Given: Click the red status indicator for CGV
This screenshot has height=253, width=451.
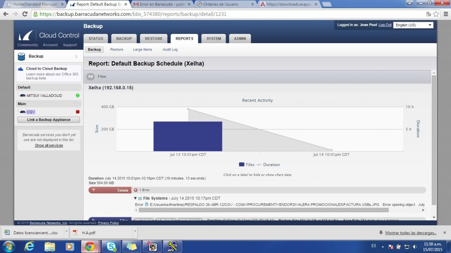Looking at the screenshot, I should 78,112.
